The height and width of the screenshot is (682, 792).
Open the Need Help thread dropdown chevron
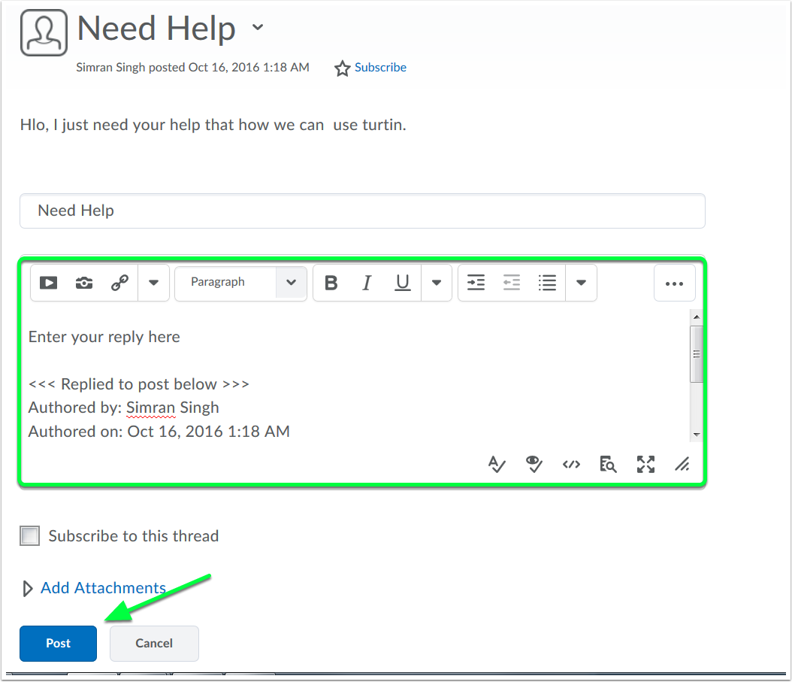pyautogui.click(x=258, y=27)
